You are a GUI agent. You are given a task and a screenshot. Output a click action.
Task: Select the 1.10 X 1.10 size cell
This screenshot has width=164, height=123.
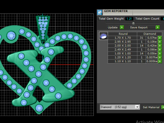pos(122,61)
